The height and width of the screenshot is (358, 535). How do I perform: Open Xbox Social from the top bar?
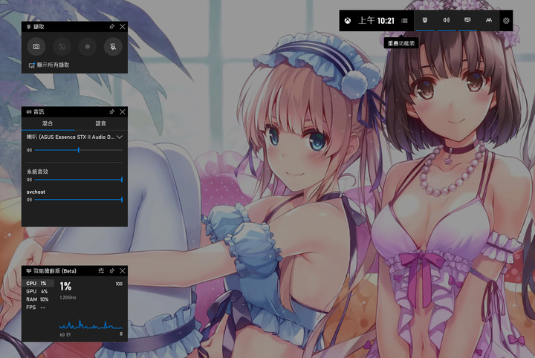[489, 21]
